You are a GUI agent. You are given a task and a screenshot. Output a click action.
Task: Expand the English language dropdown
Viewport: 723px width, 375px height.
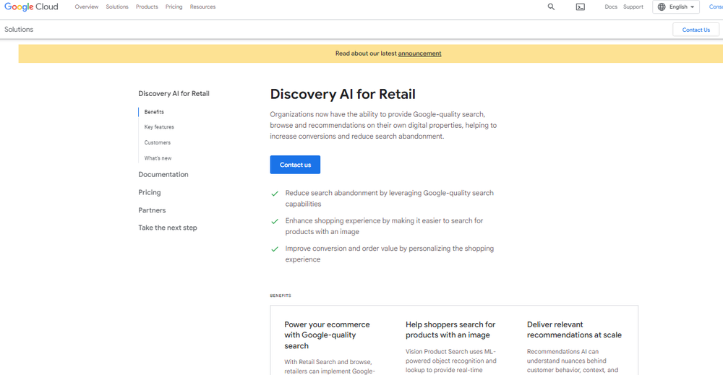(x=676, y=7)
